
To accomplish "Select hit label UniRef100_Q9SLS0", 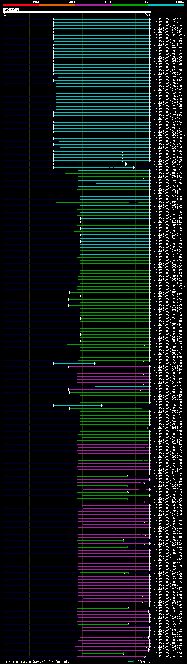I will (168, 61).
